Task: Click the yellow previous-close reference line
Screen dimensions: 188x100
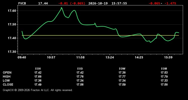Action: (x=100, y=35)
